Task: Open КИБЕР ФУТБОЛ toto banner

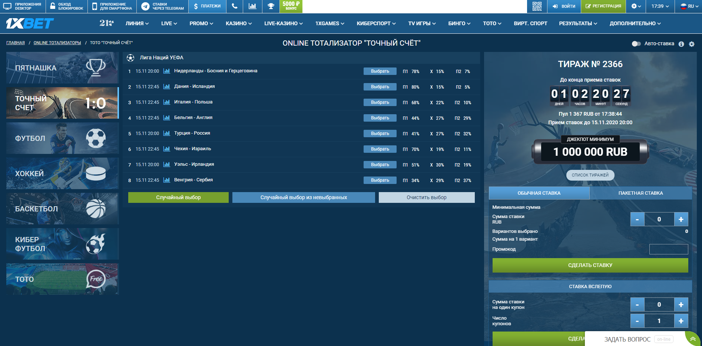Action: [62, 244]
